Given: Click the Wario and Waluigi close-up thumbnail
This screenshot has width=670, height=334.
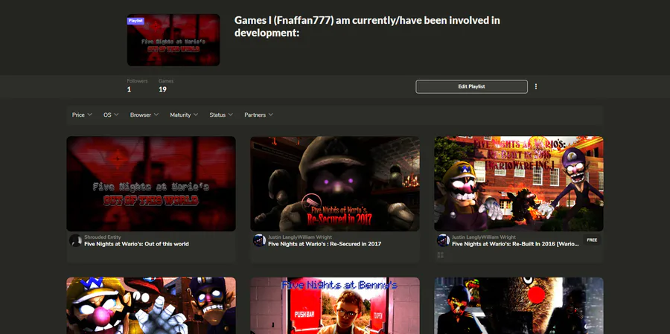Looking at the screenshot, I should [x=151, y=306].
